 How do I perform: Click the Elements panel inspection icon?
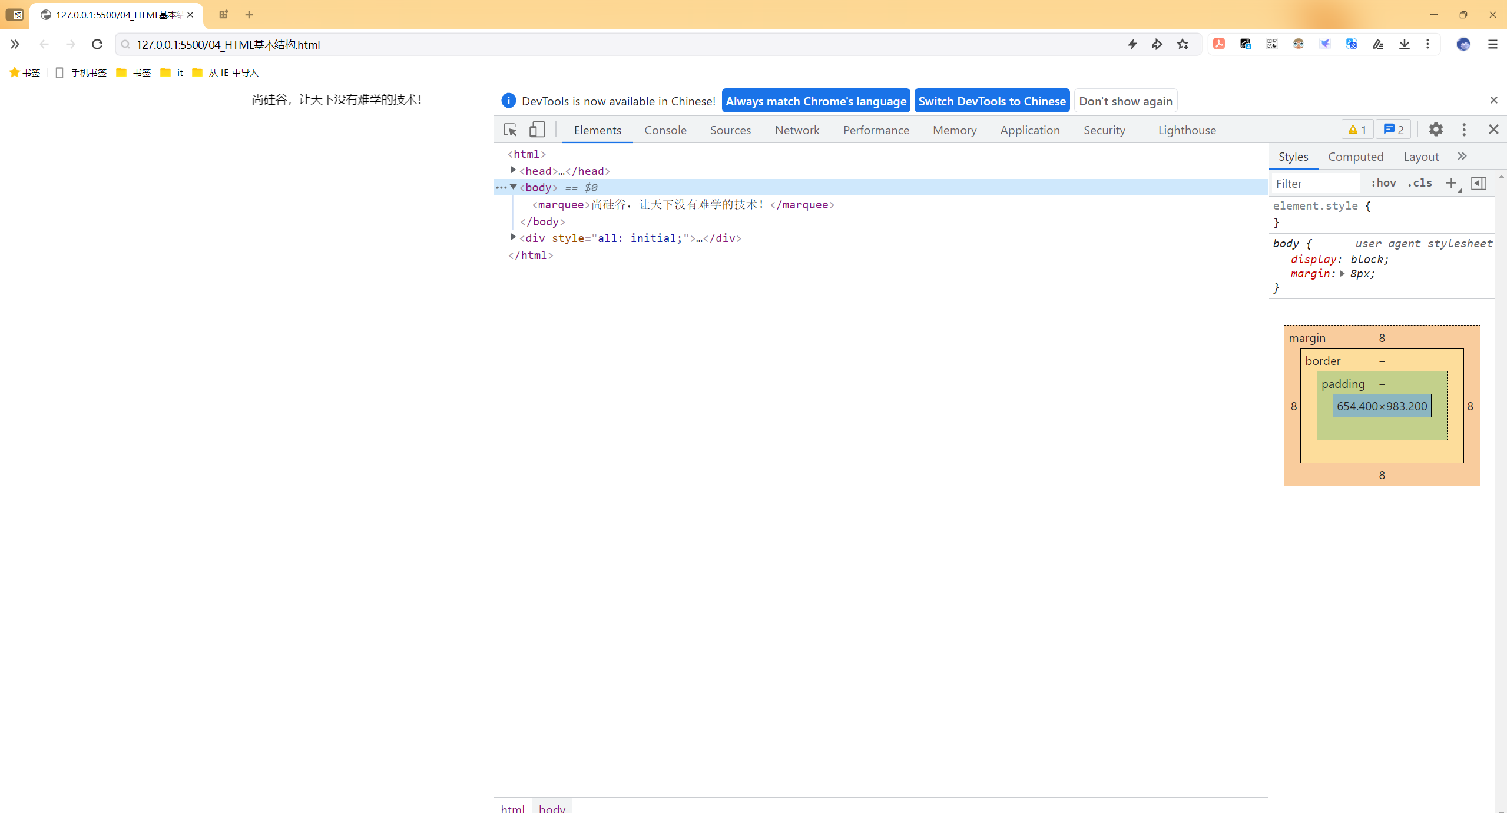pos(509,129)
